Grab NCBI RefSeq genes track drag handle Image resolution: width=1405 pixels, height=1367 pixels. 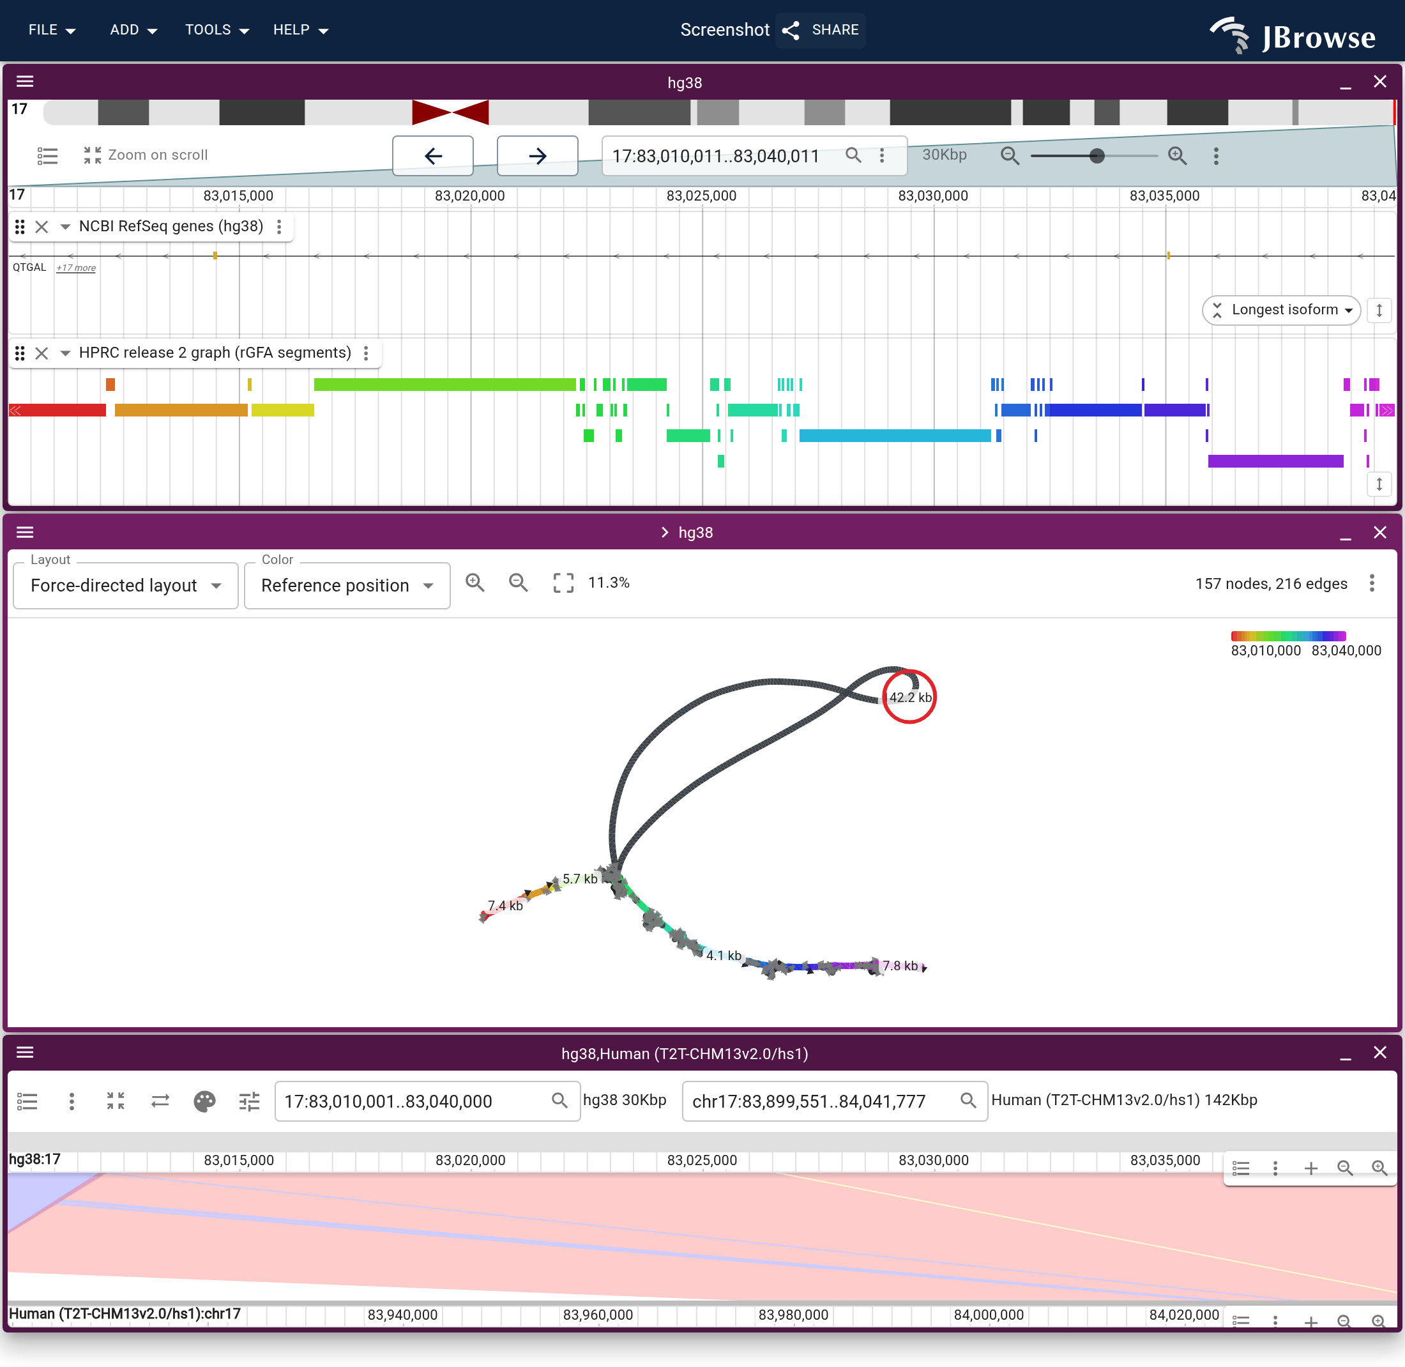20,227
